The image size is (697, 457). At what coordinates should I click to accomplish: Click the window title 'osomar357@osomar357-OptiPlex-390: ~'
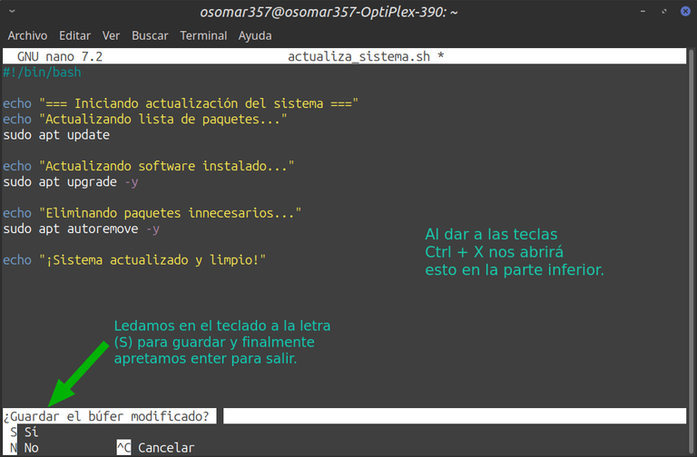329,12
